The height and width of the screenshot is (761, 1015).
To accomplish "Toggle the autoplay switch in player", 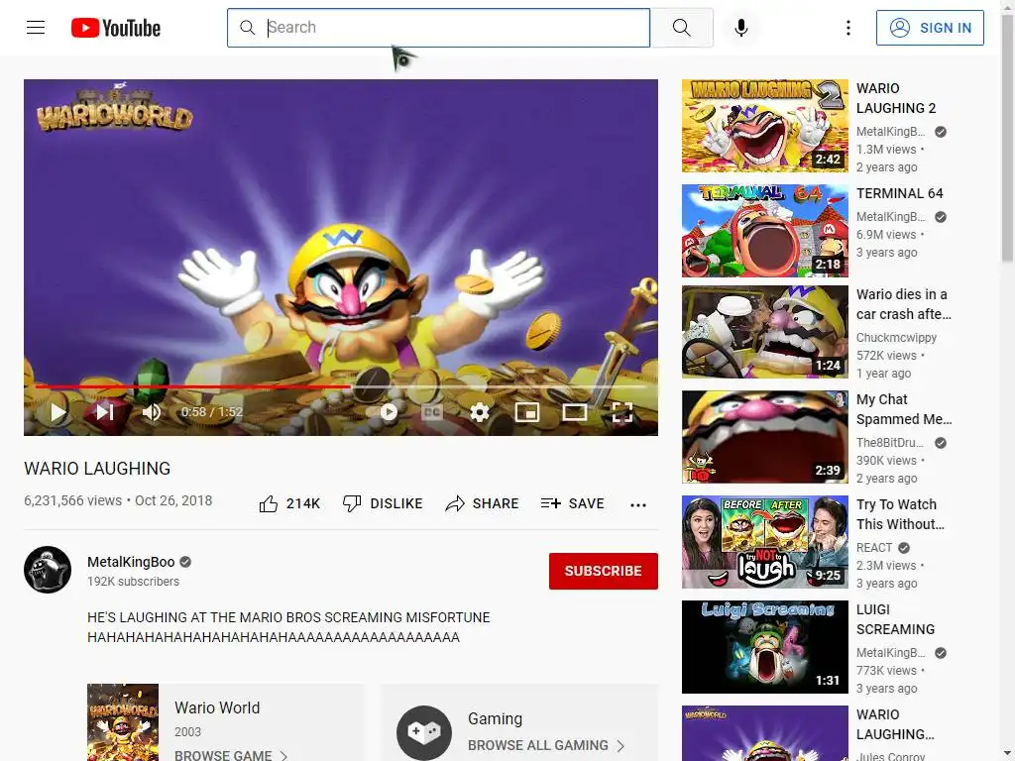I will (x=384, y=412).
